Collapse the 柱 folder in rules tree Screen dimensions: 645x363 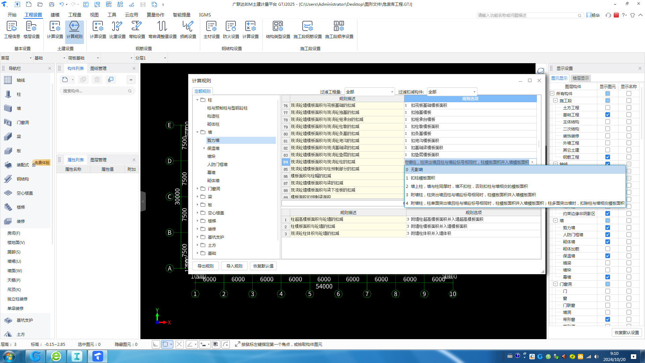[x=197, y=100]
